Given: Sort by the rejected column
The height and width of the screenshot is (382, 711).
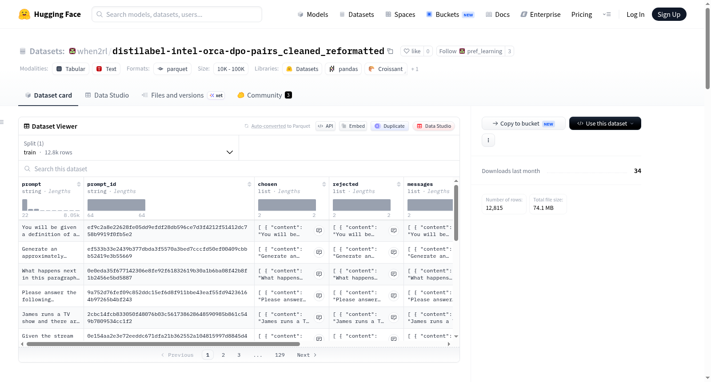Looking at the screenshot, I should pyautogui.click(x=399, y=185).
